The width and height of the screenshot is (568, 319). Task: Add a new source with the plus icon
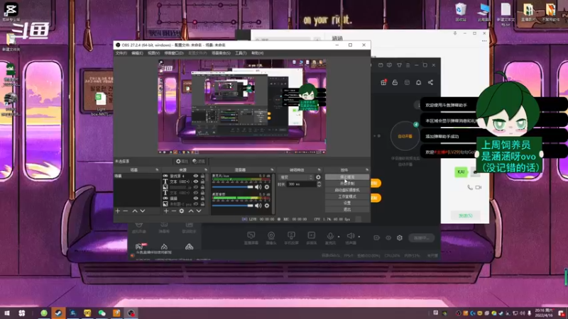(166, 211)
